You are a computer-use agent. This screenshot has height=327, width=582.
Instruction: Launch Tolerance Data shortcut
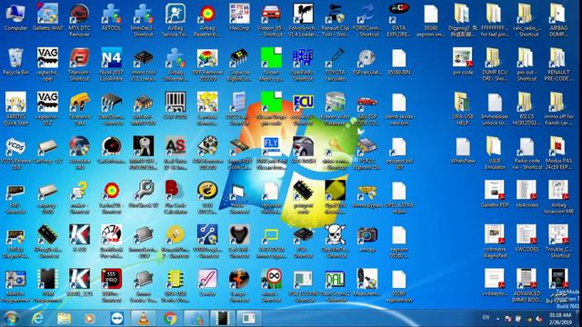[x=79, y=108]
